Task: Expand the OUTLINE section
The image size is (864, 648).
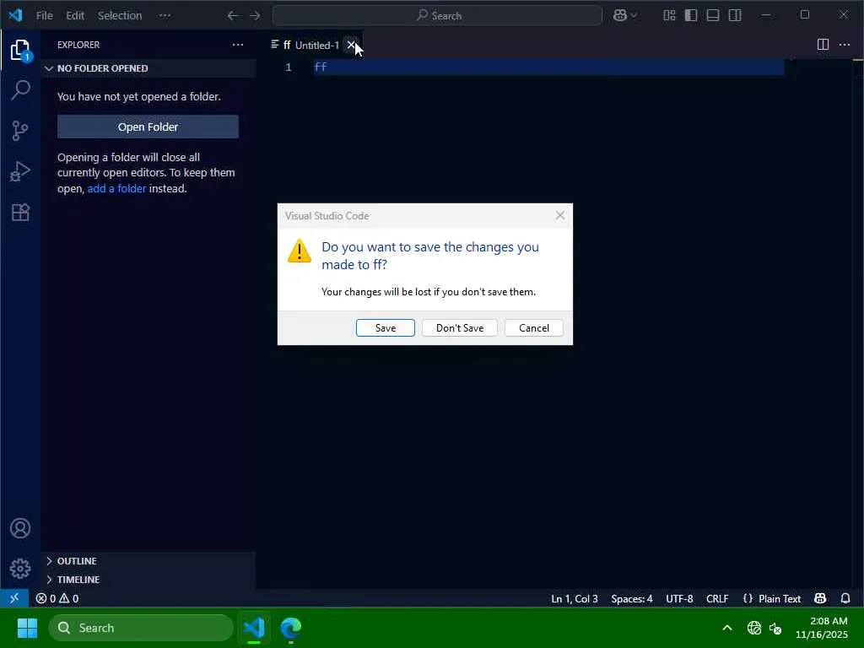Action: pyautogui.click(x=148, y=561)
